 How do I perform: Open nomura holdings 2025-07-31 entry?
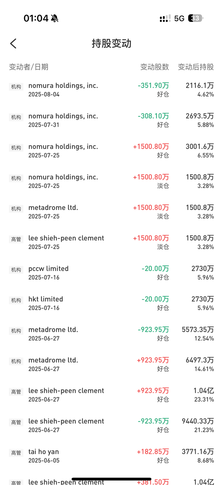pyautogui.click(x=111, y=120)
